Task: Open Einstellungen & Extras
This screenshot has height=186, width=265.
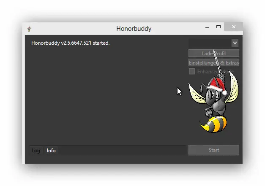Action: click(x=213, y=62)
